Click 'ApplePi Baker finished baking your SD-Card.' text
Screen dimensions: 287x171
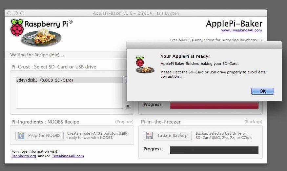tap(199, 64)
